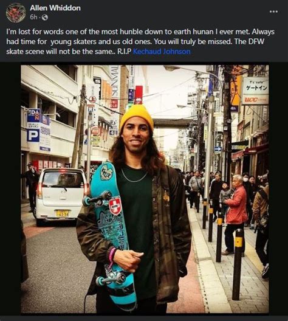288x321 pixels.
Task: Click the man in red jacket in photo
Action: tap(235, 214)
